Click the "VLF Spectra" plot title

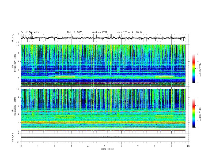pos(30,32)
